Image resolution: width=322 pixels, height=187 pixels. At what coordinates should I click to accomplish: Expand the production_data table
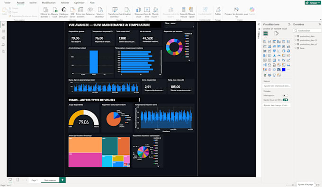tap(295, 36)
